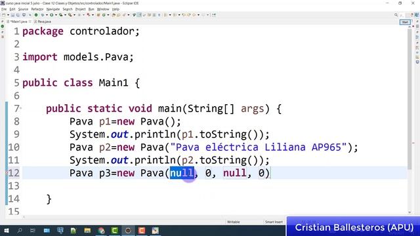
Task: Click the New file toolbar icon
Action: tap(3, 15)
